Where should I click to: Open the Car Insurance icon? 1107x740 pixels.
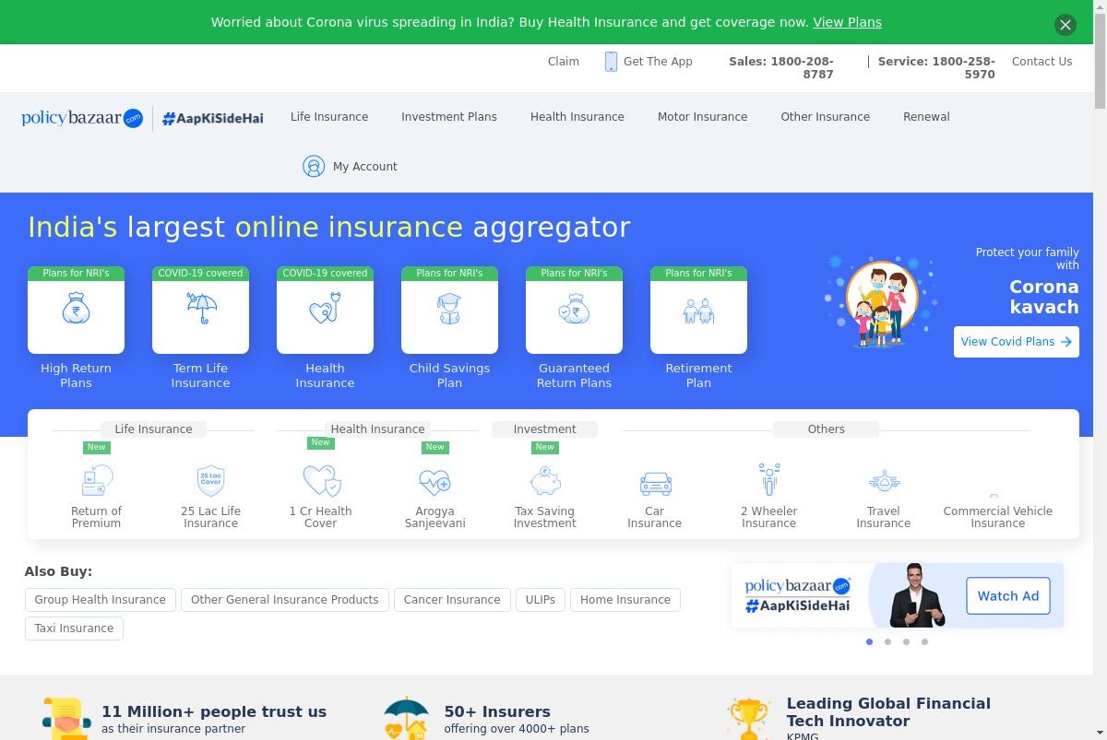pos(655,483)
